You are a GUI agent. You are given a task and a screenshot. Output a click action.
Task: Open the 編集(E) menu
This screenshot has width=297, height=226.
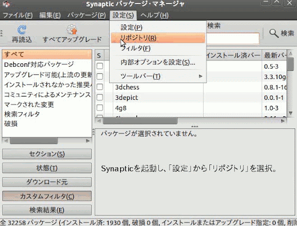click(x=50, y=15)
